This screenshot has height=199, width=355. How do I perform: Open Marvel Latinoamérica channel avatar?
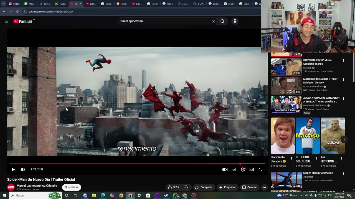click(11, 187)
